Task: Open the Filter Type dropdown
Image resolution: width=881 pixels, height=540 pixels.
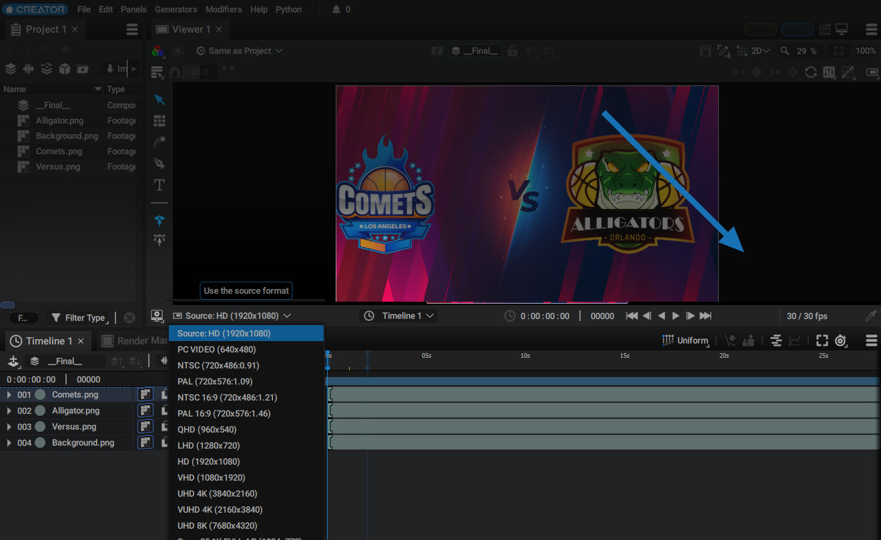Action: click(x=79, y=318)
